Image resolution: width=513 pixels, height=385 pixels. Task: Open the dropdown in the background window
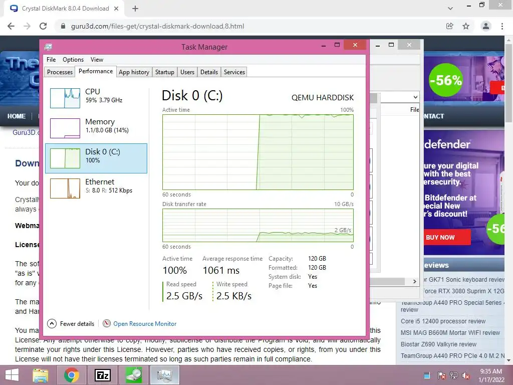(415, 97)
